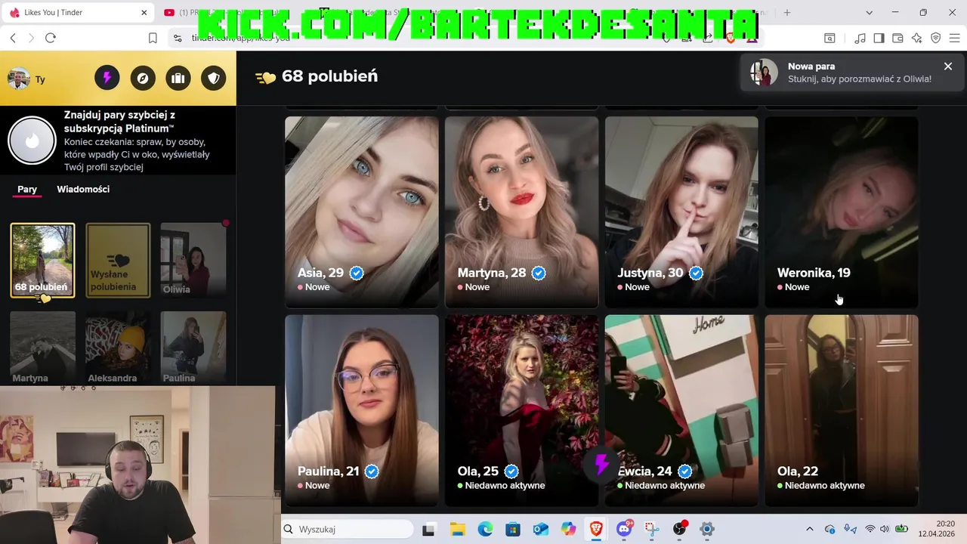
Task: Click the Platinum subscription flame icon
Action: pyautogui.click(x=32, y=141)
